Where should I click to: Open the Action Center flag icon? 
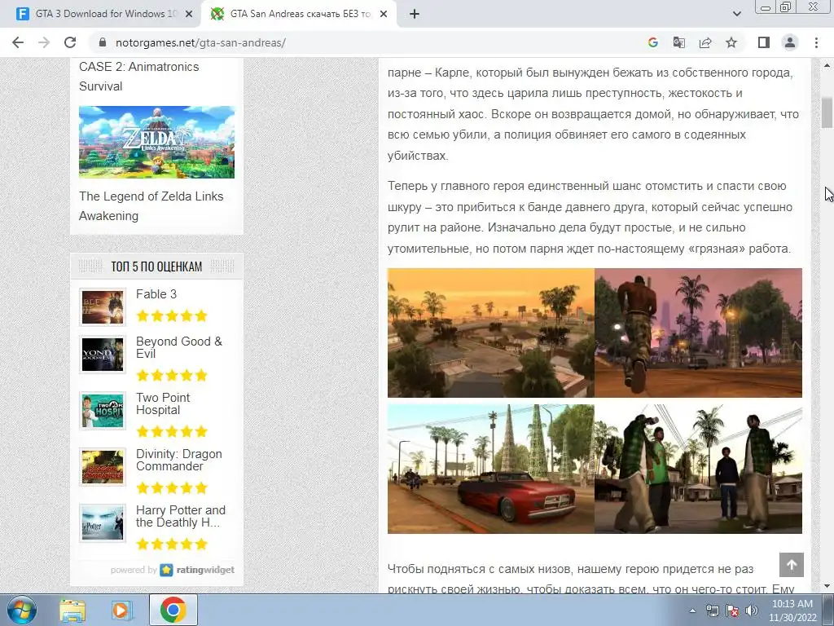click(732, 611)
